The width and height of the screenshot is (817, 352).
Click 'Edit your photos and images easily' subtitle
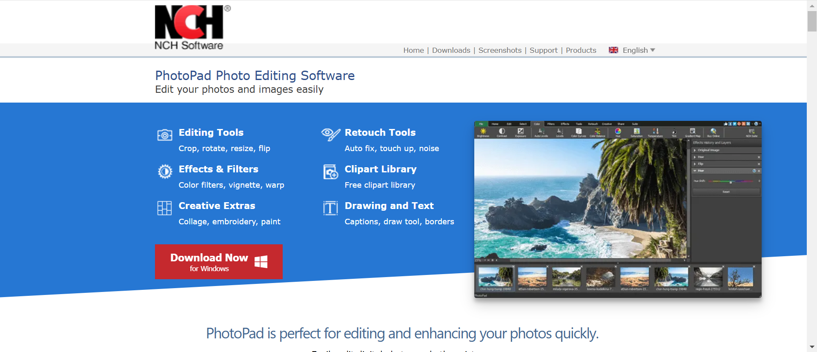(x=239, y=89)
